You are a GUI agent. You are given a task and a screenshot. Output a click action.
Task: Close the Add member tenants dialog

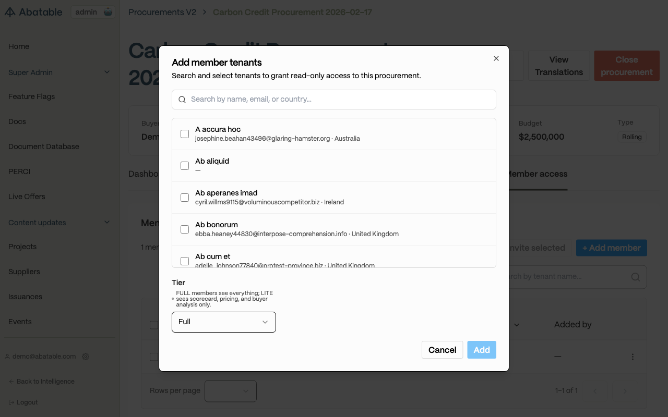click(496, 58)
